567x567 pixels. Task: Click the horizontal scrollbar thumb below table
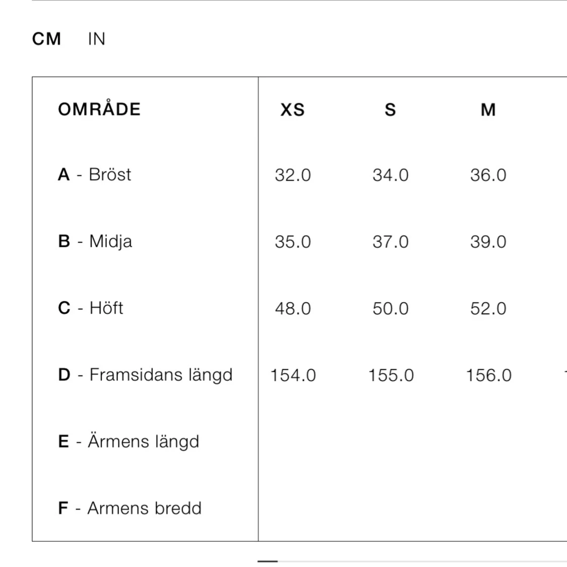pos(268,561)
